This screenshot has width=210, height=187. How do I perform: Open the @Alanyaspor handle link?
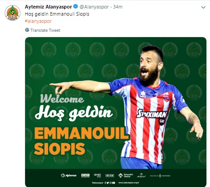94,7
